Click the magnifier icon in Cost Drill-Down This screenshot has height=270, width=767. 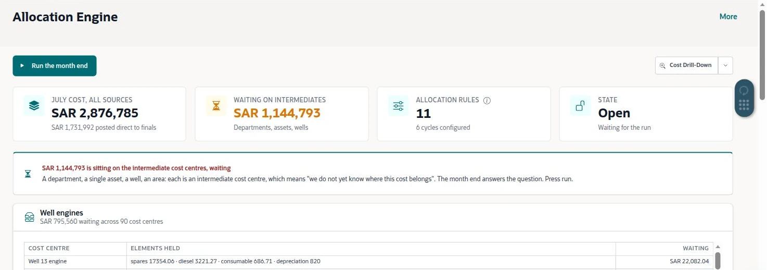(x=662, y=66)
